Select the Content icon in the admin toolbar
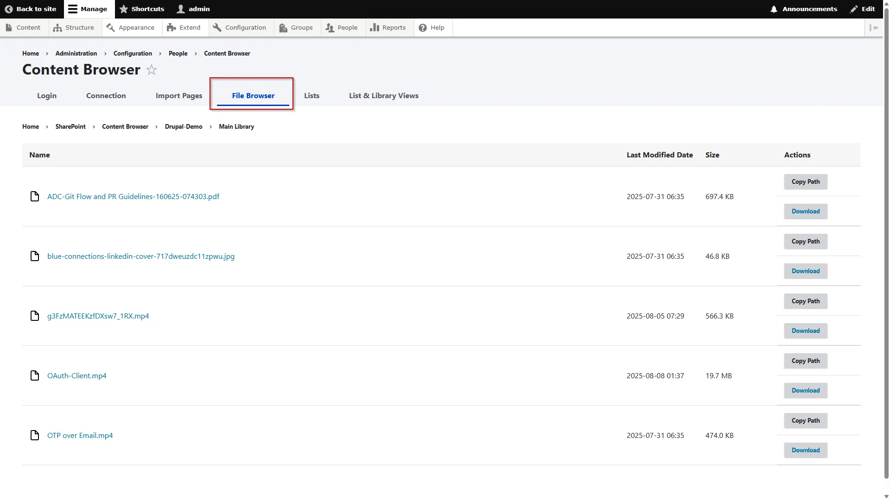 tap(9, 27)
